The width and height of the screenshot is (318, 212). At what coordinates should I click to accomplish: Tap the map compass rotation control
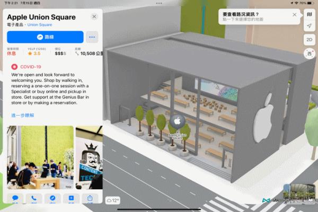click(x=310, y=54)
